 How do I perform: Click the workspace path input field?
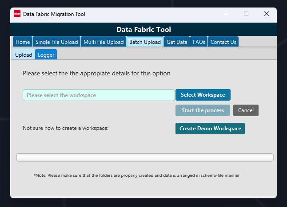click(99, 95)
